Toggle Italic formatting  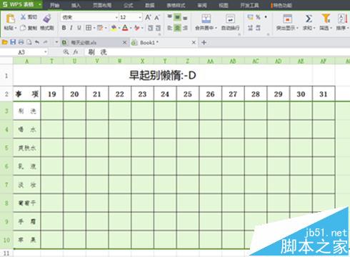(x=71, y=28)
